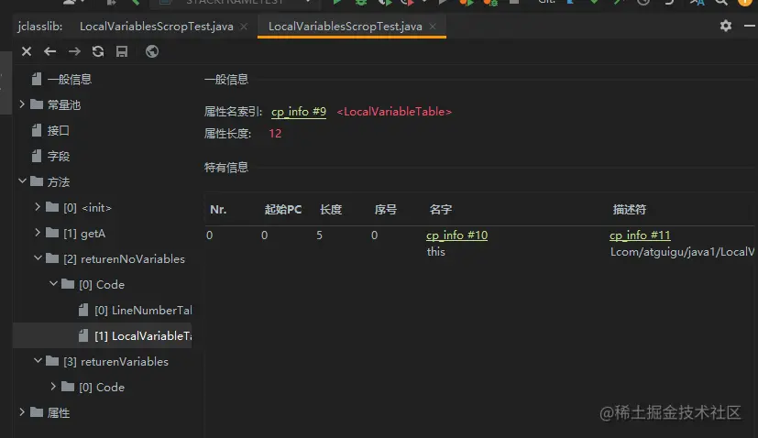Select [0] Code label under returenNoVariables
The image size is (758, 438).
pos(102,285)
